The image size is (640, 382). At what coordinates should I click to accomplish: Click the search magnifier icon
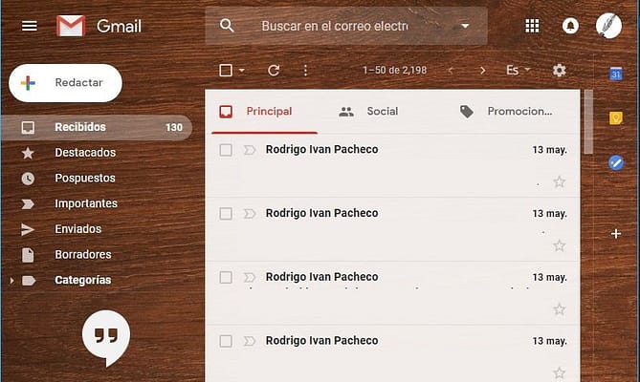tap(227, 26)
